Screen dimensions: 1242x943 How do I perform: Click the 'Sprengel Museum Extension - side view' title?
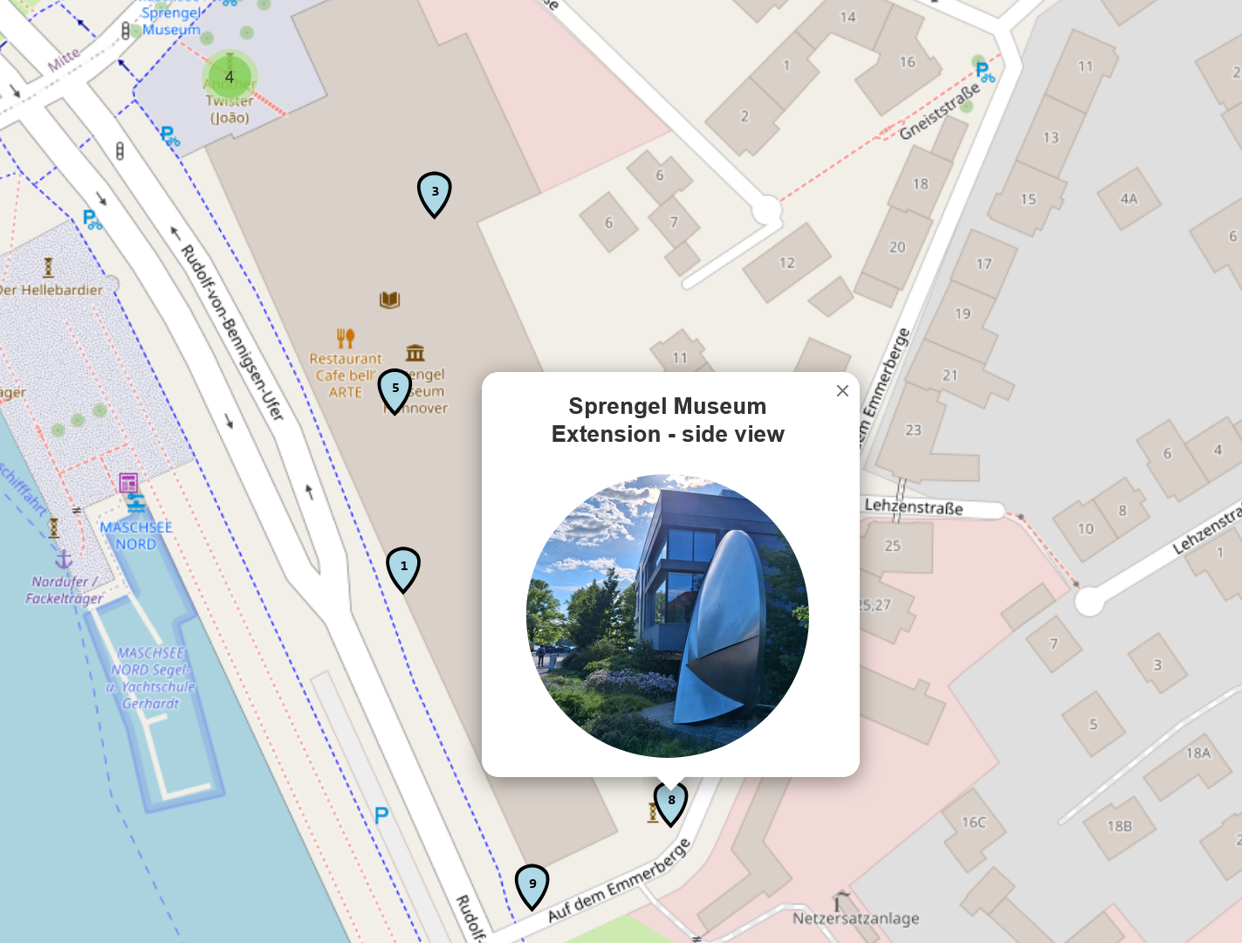[x=668, y=420]
